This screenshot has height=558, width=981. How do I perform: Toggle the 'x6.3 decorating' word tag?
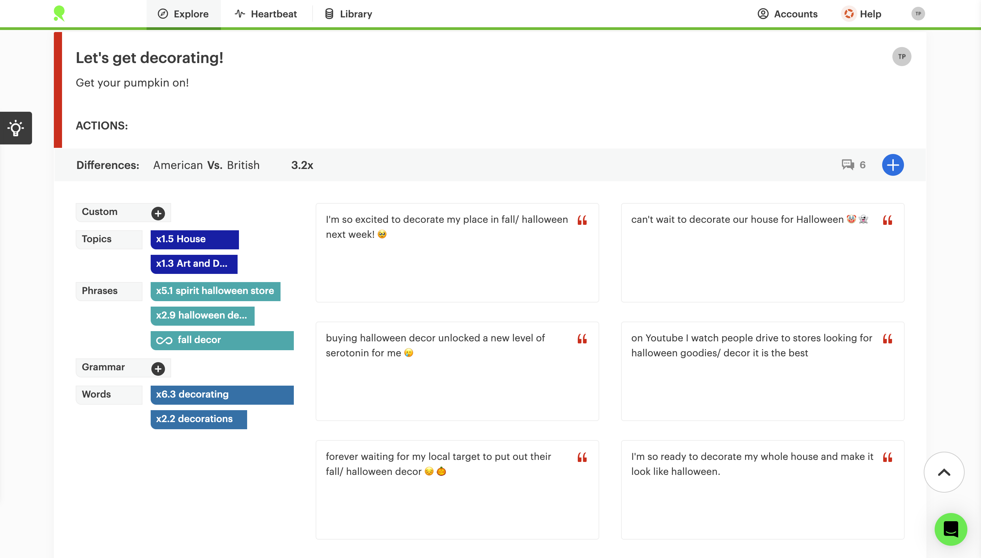[222, 394]
